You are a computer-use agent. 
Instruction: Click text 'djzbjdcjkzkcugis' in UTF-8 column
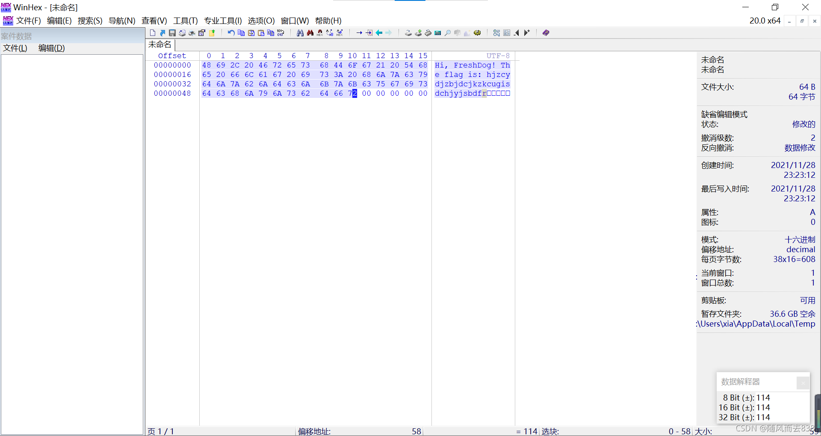(x=473, y=84)
